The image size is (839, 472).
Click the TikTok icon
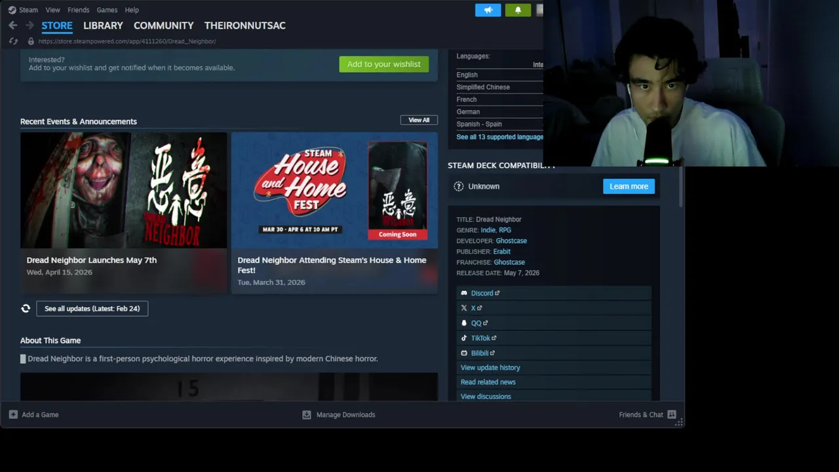[x=464, y=338]
